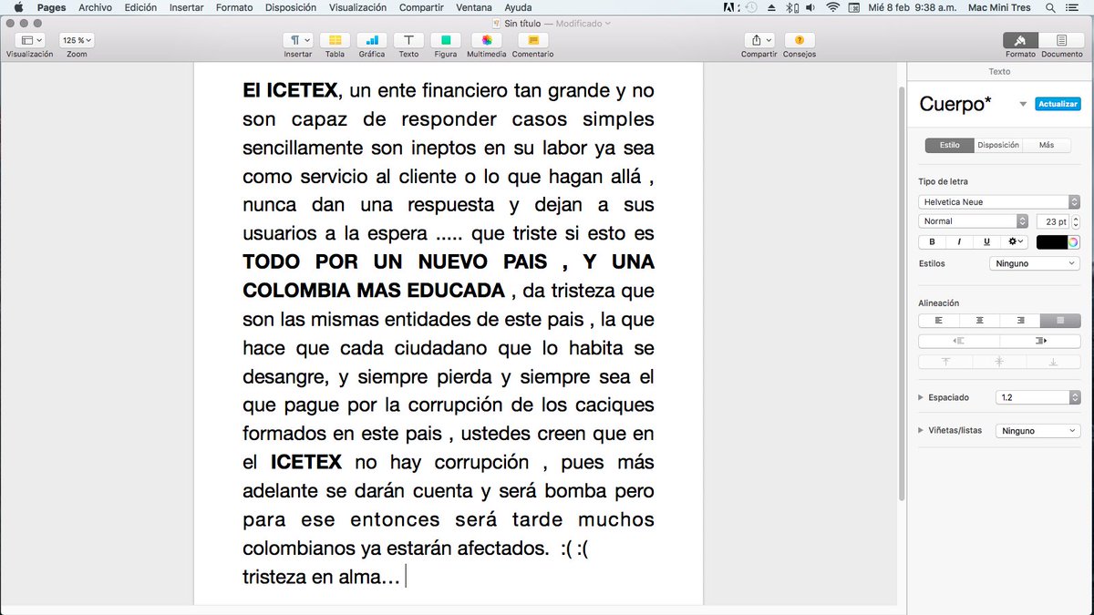The image size is (1094, 615).
Task: Toggle bold with the B button
Action: 932,241
